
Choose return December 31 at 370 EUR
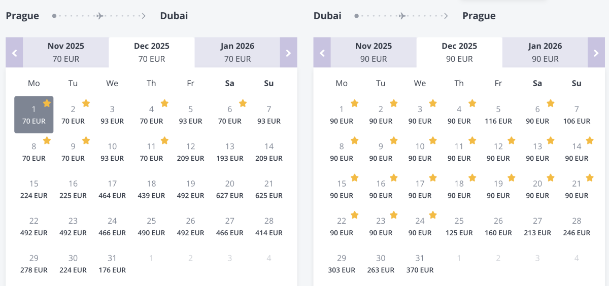420,264
